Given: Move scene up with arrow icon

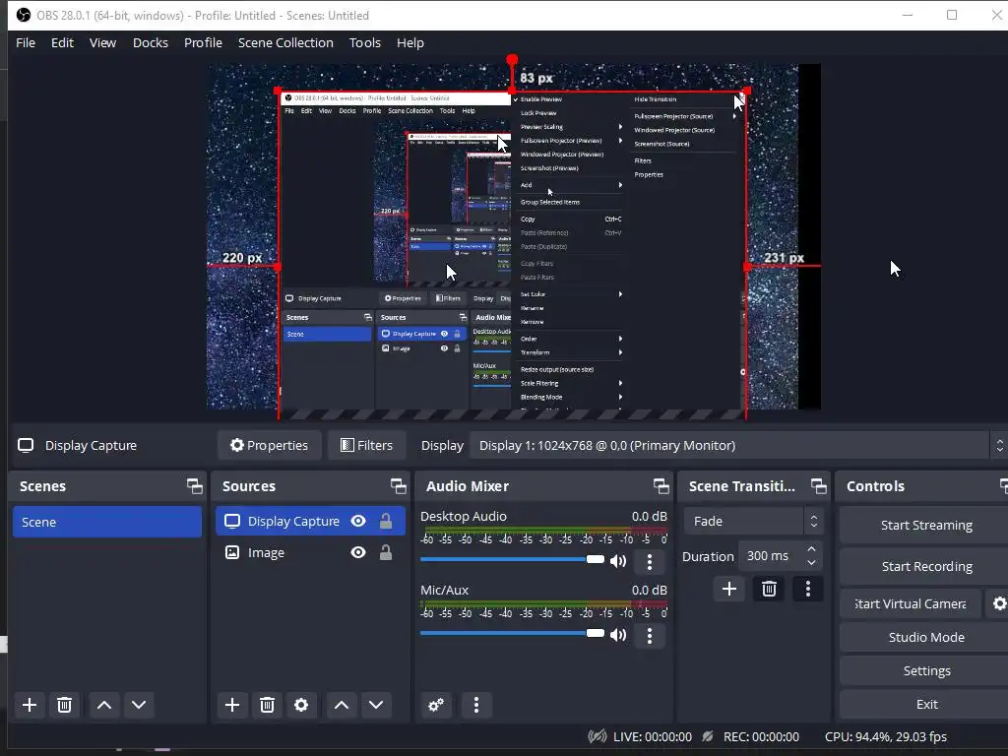Looking at the screenshot, I should [x=104, y=705].
